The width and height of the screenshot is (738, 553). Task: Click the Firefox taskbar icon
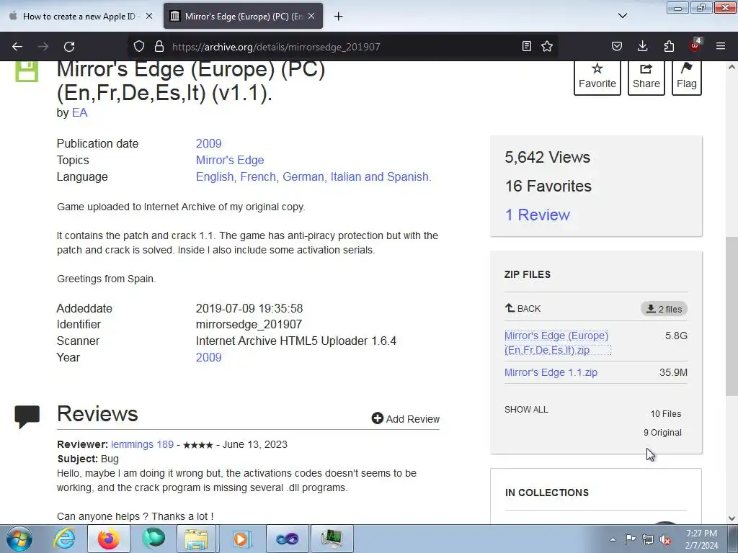coord(109,539)
